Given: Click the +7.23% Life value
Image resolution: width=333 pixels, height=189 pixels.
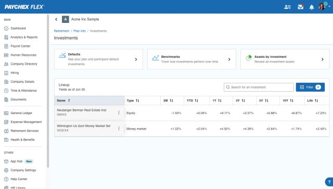Looking at the screenshot, I should [321, 113].
